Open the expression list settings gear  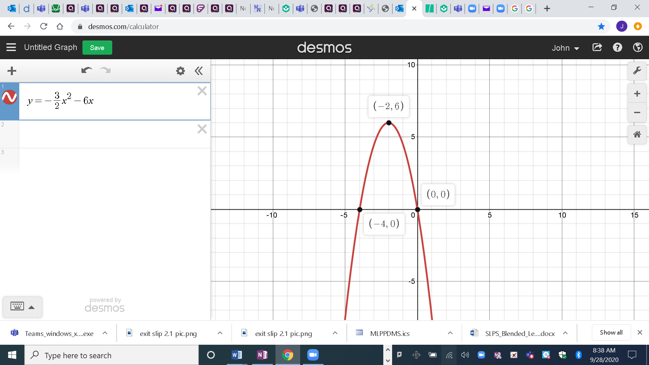180,71
